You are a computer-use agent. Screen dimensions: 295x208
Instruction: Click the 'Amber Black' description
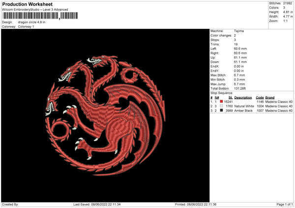click(x=243, y=111)
